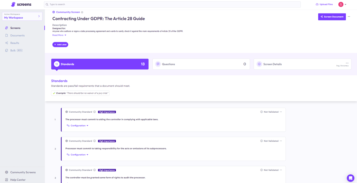Expand Configuration for standard 2
This screenshot has height=183, width=357.
click(78, 155)
